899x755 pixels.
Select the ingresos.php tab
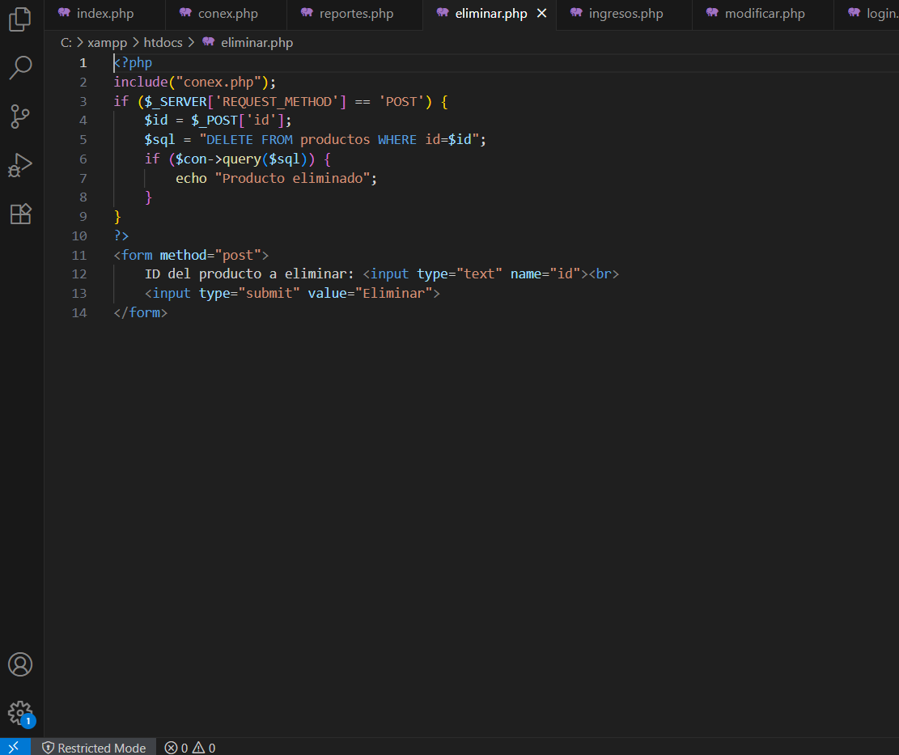tap(625, 14)
